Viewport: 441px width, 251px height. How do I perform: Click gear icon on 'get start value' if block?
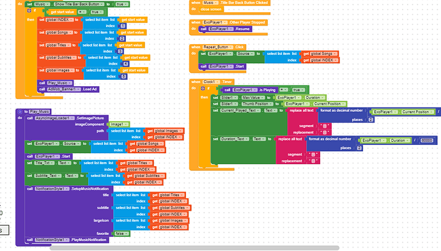29,11
